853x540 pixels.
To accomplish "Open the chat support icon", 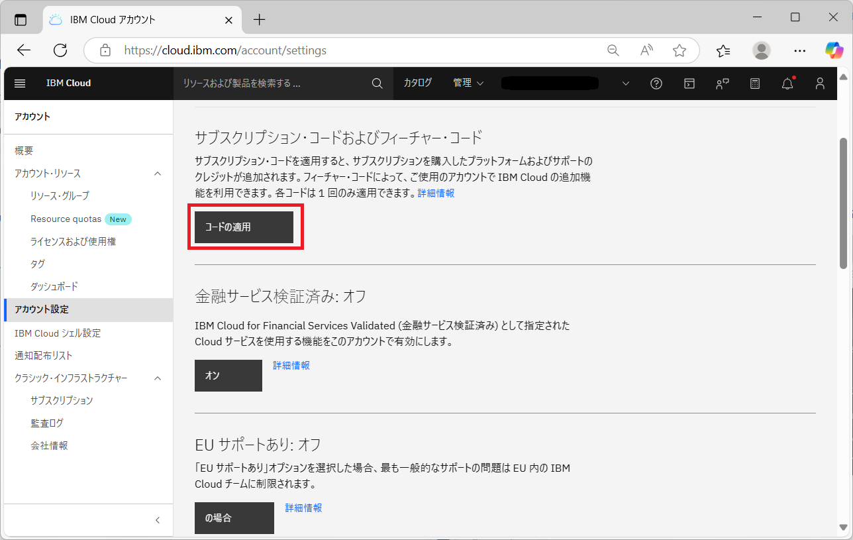I will [722, 83].
